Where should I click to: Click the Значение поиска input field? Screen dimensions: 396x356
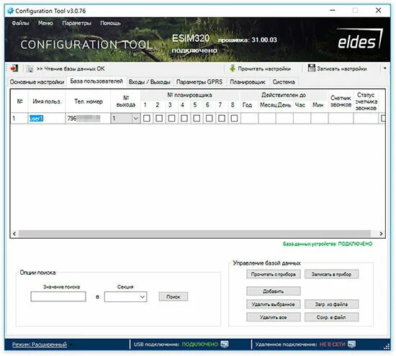(58, 297)
